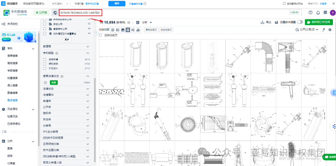Image resolution: width=336 pixels, height=166 pixels.
Task: Click the 复制检索式 button
Action: tap(151, 30)
